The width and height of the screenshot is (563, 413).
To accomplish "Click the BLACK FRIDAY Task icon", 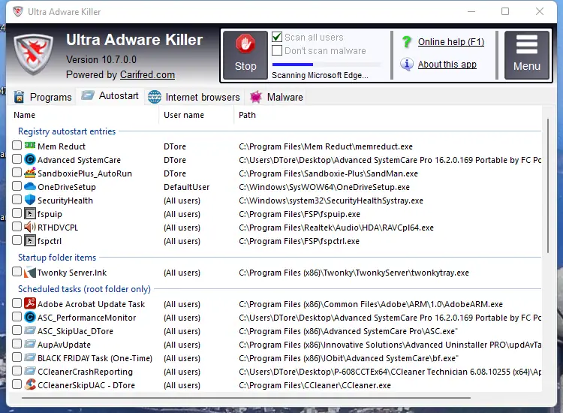I will 30,357.
